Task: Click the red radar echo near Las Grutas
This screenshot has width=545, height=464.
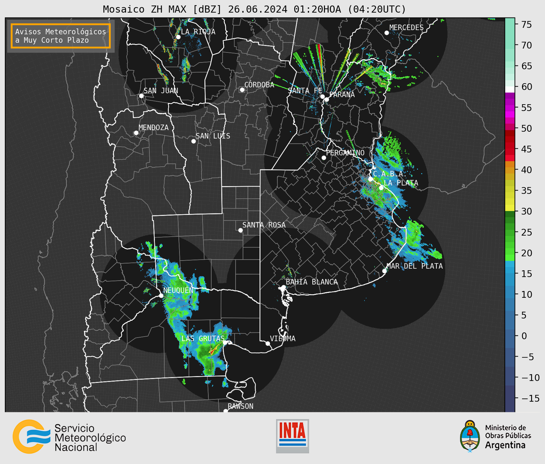Action: (212, 352)
